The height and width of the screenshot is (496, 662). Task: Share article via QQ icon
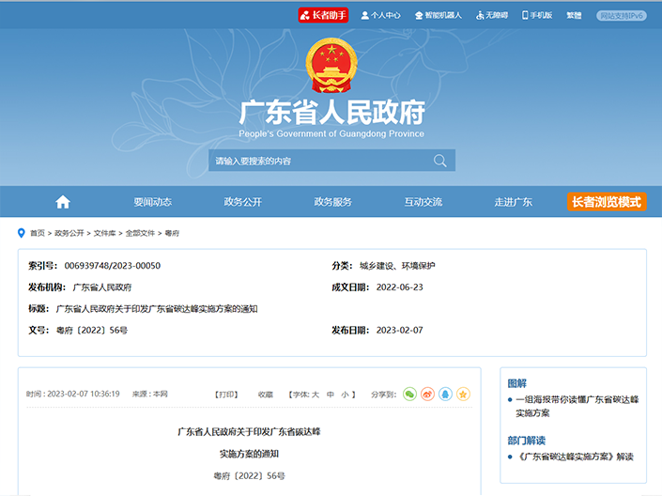click(x=445, y=394)
